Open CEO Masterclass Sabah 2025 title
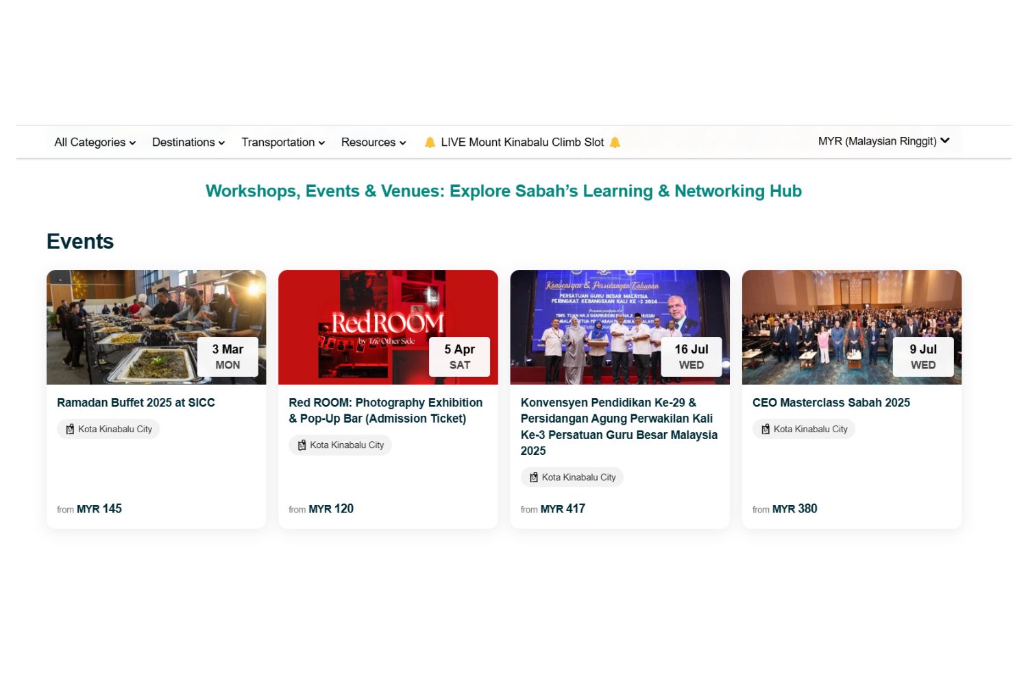The width and height of the screenshot is (1028, 685). [x=831, y=403]
